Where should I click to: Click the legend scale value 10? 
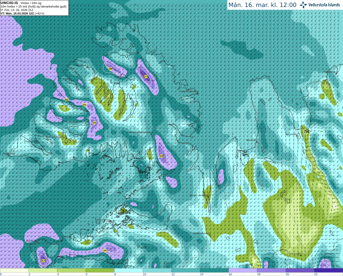click(x=144, y=274)
